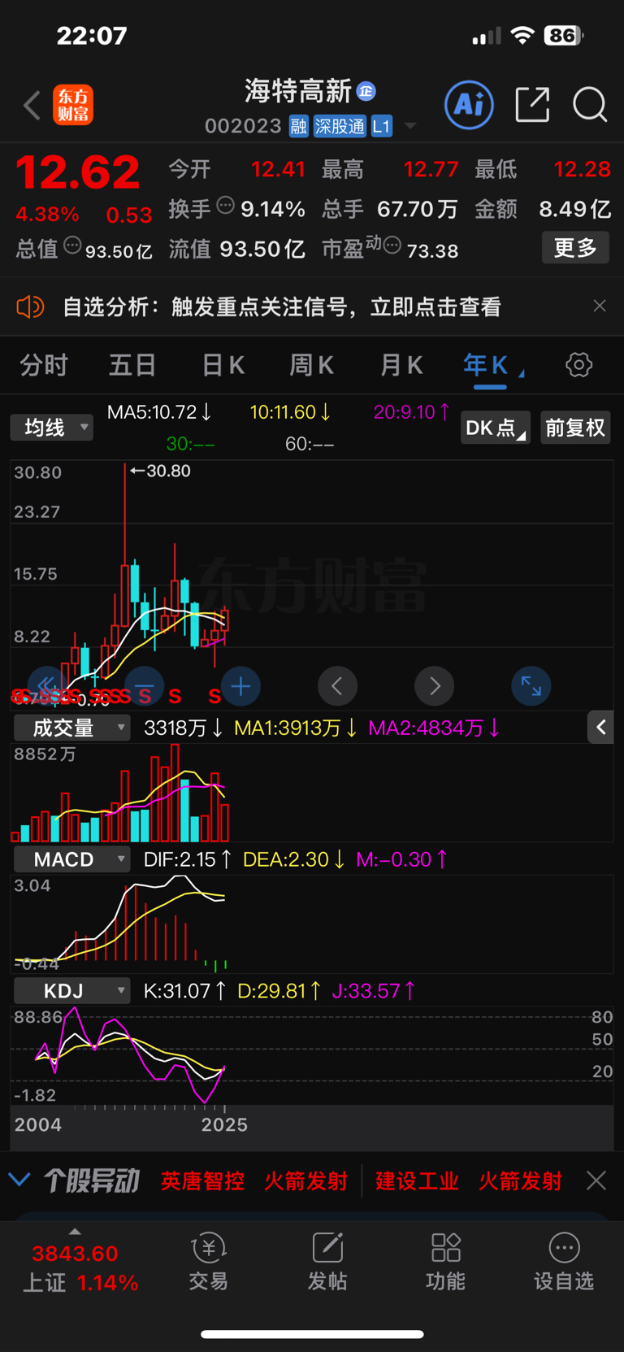Expand the side panel chevron beside volume

[x=600, y=727]
